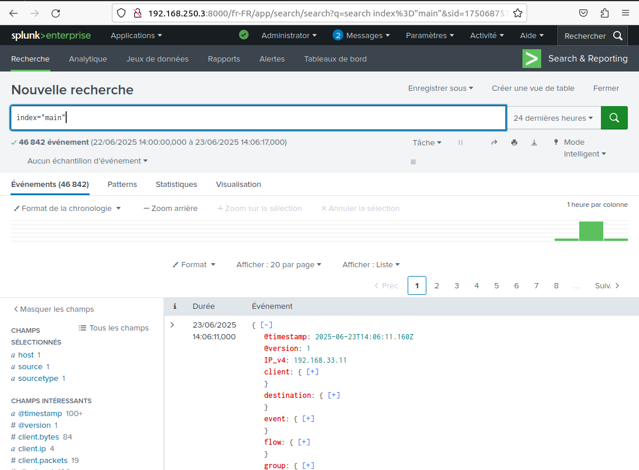Stop the search job with the square icon
The image size is (639, 470).
(x=414, y=162)
